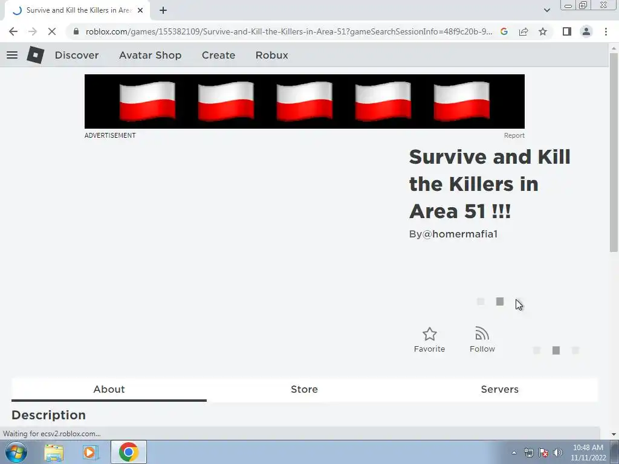Click the volume speaker tray icon
The height and width of the screenshot is (464, 619).
click(557, 453)
